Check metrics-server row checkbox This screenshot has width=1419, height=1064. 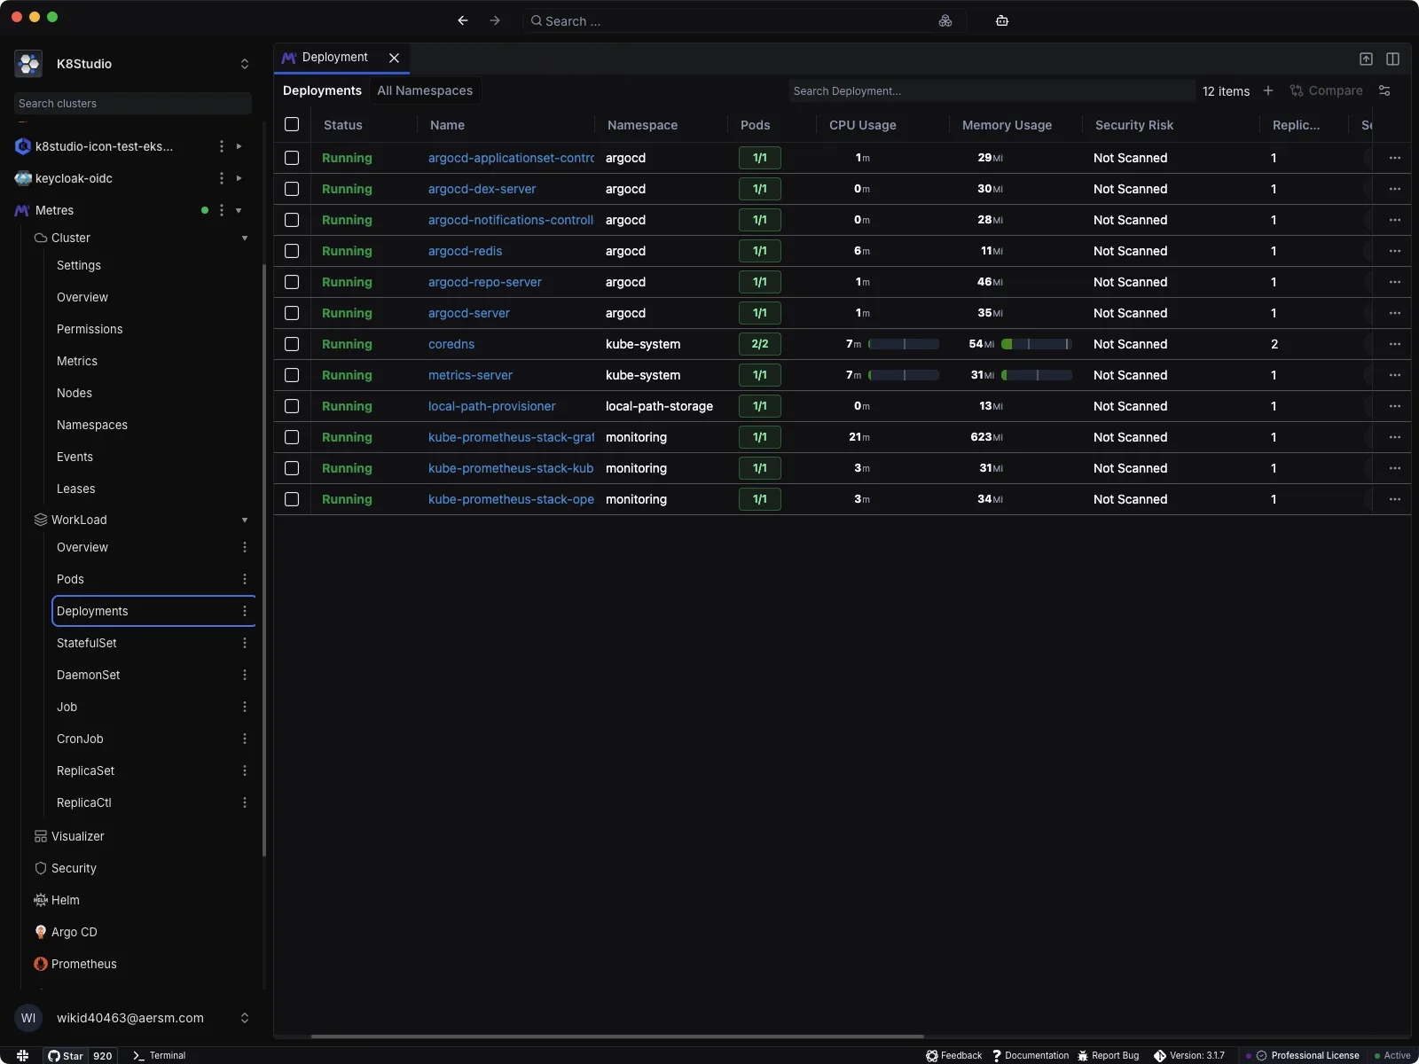(x=292, y=375)
